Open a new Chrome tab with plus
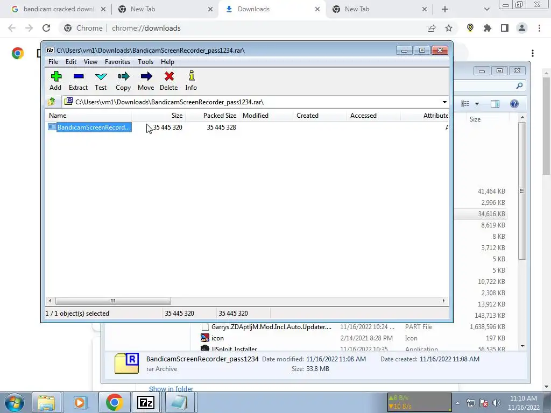Screen dimensions: 551x413 click(x=445, y=9)
